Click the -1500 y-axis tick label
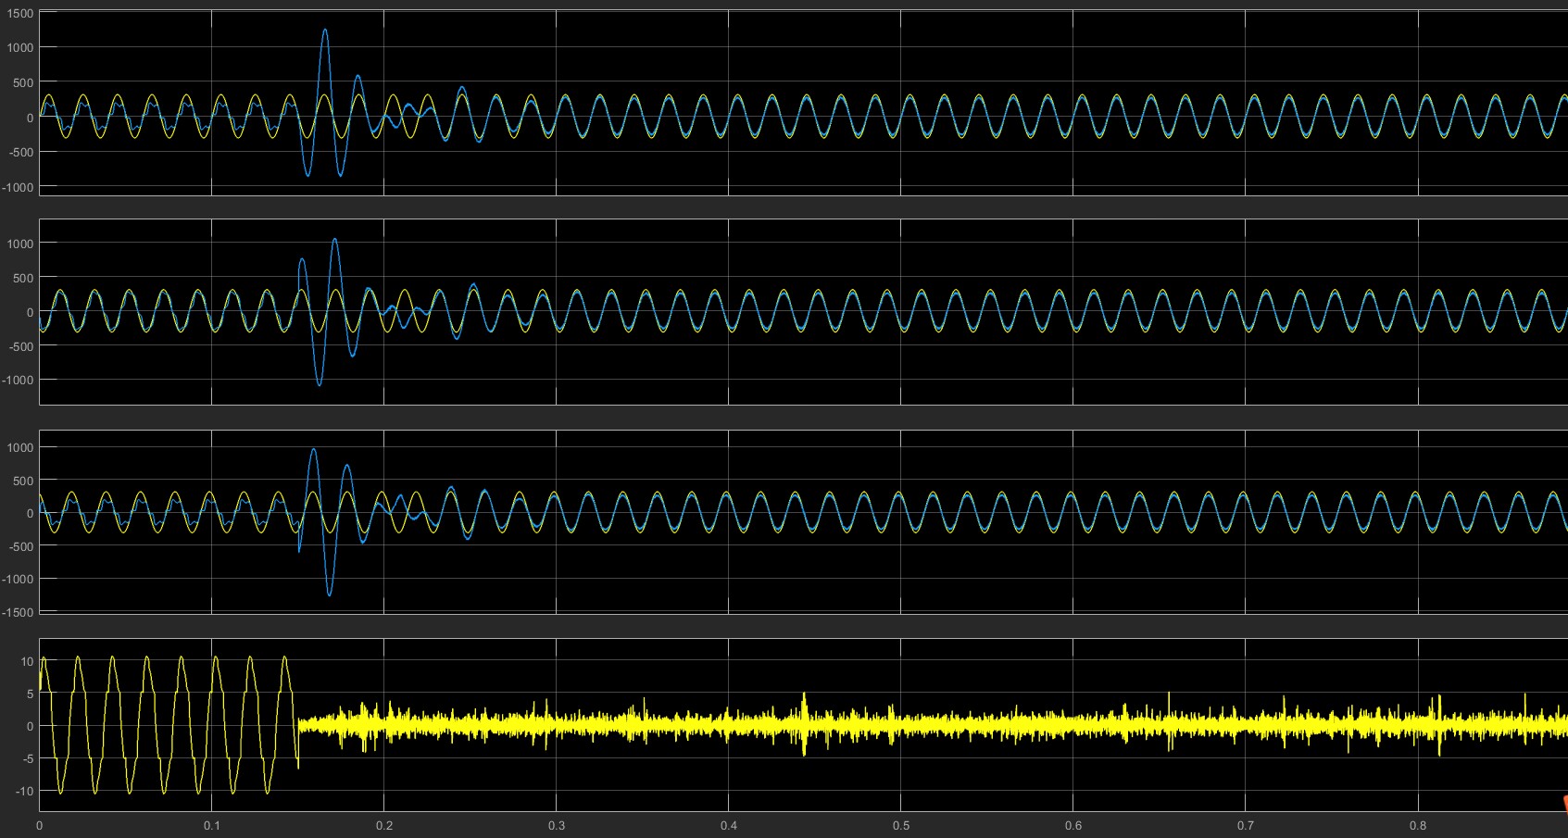The height and width of the screenshot is (838, 1568). pos(19,612)
